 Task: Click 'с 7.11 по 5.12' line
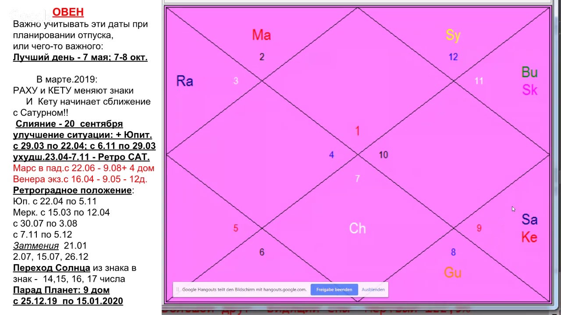pos(43,234)
